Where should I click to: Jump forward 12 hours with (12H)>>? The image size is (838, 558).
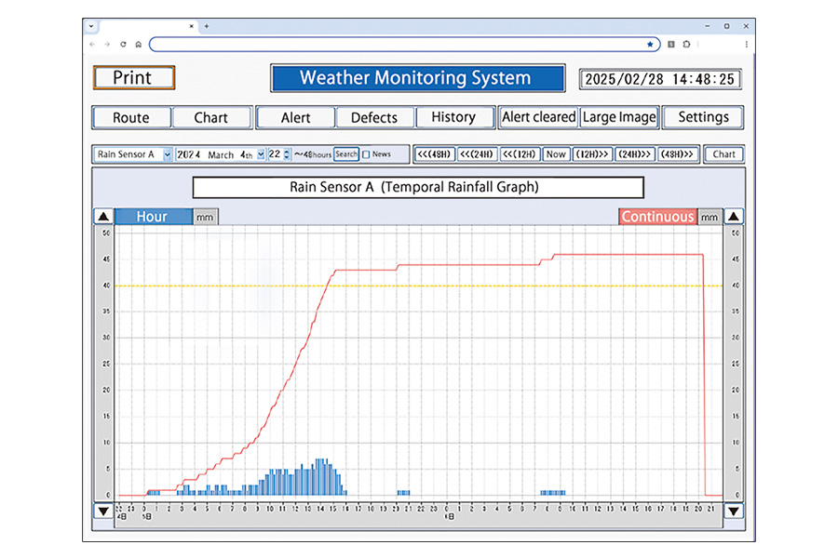point(592,154)
